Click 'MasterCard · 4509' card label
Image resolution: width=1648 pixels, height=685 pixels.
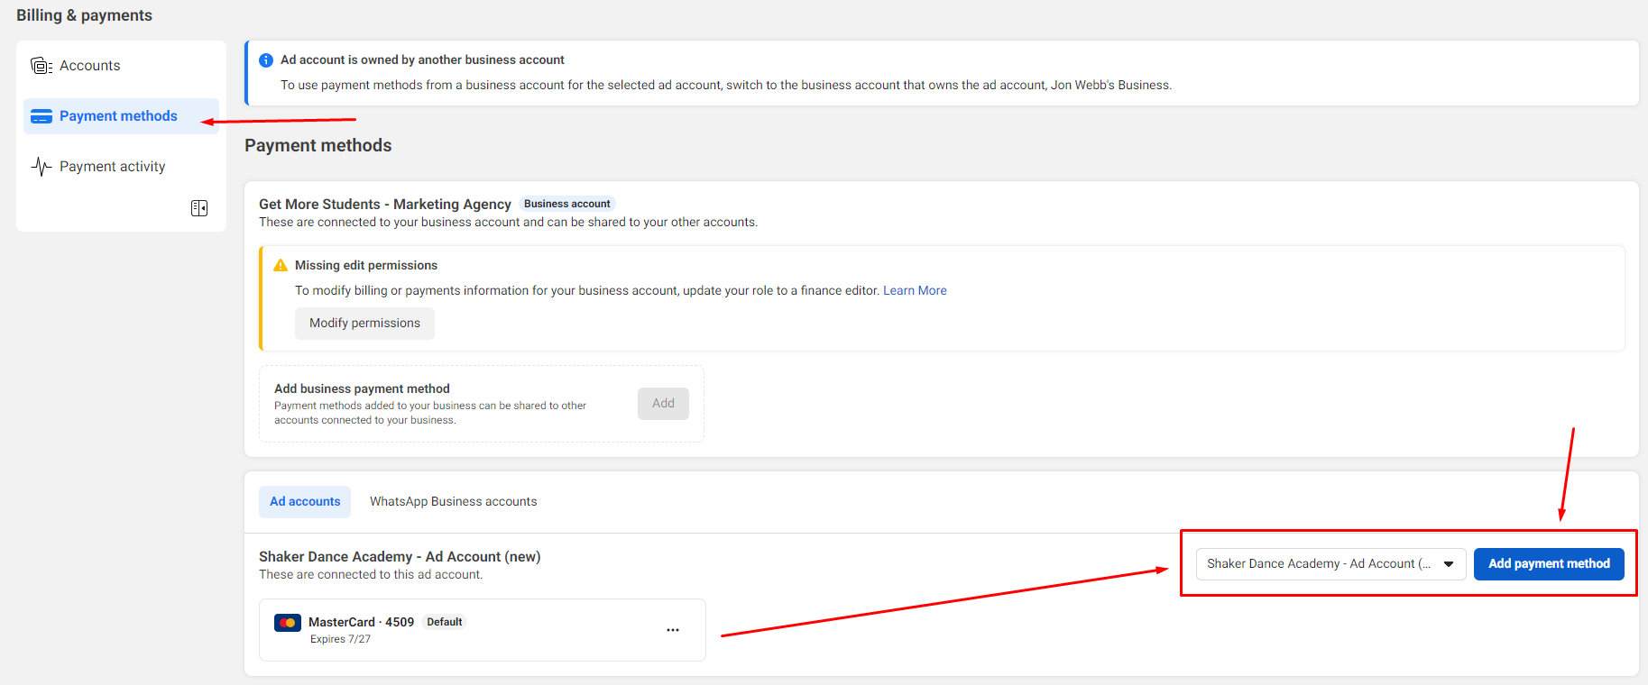pos(361,622)
